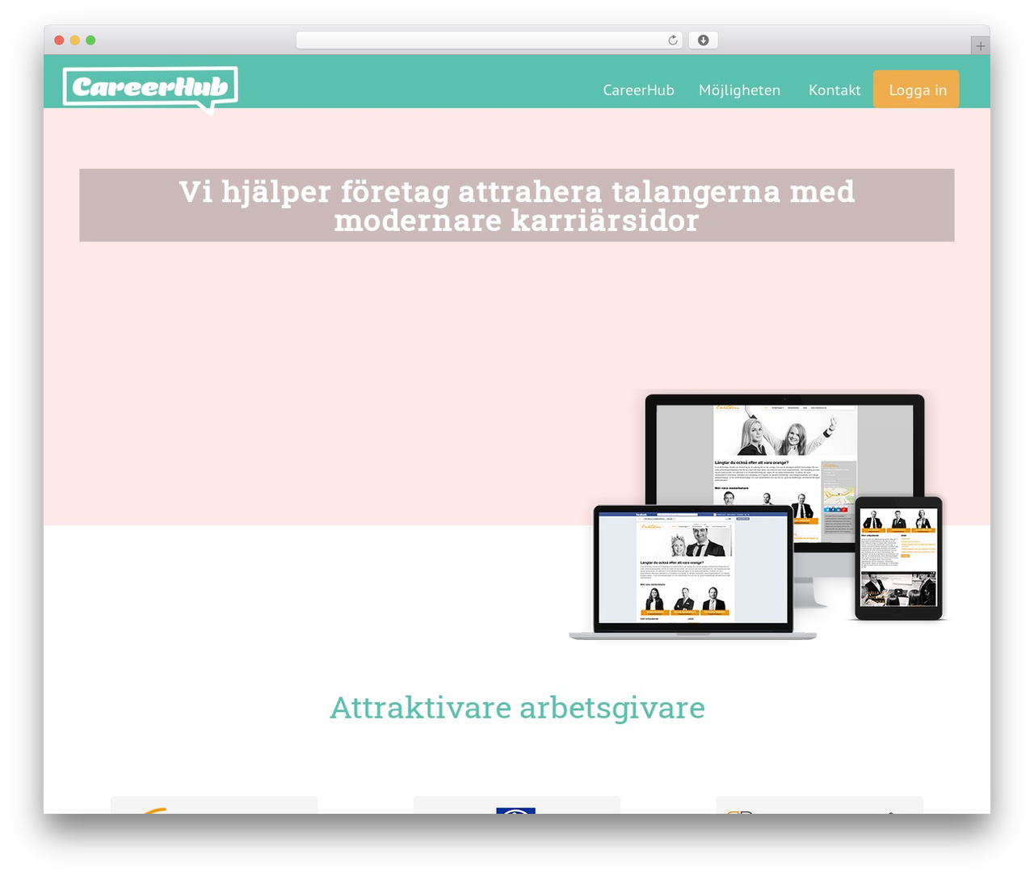
Task: Maximize the browser window with green button
Action: (x=90, y=40)
